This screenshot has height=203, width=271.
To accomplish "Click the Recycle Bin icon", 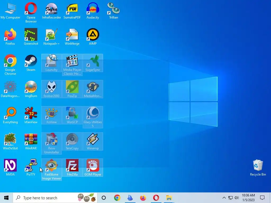I will [x=258, y=168].
